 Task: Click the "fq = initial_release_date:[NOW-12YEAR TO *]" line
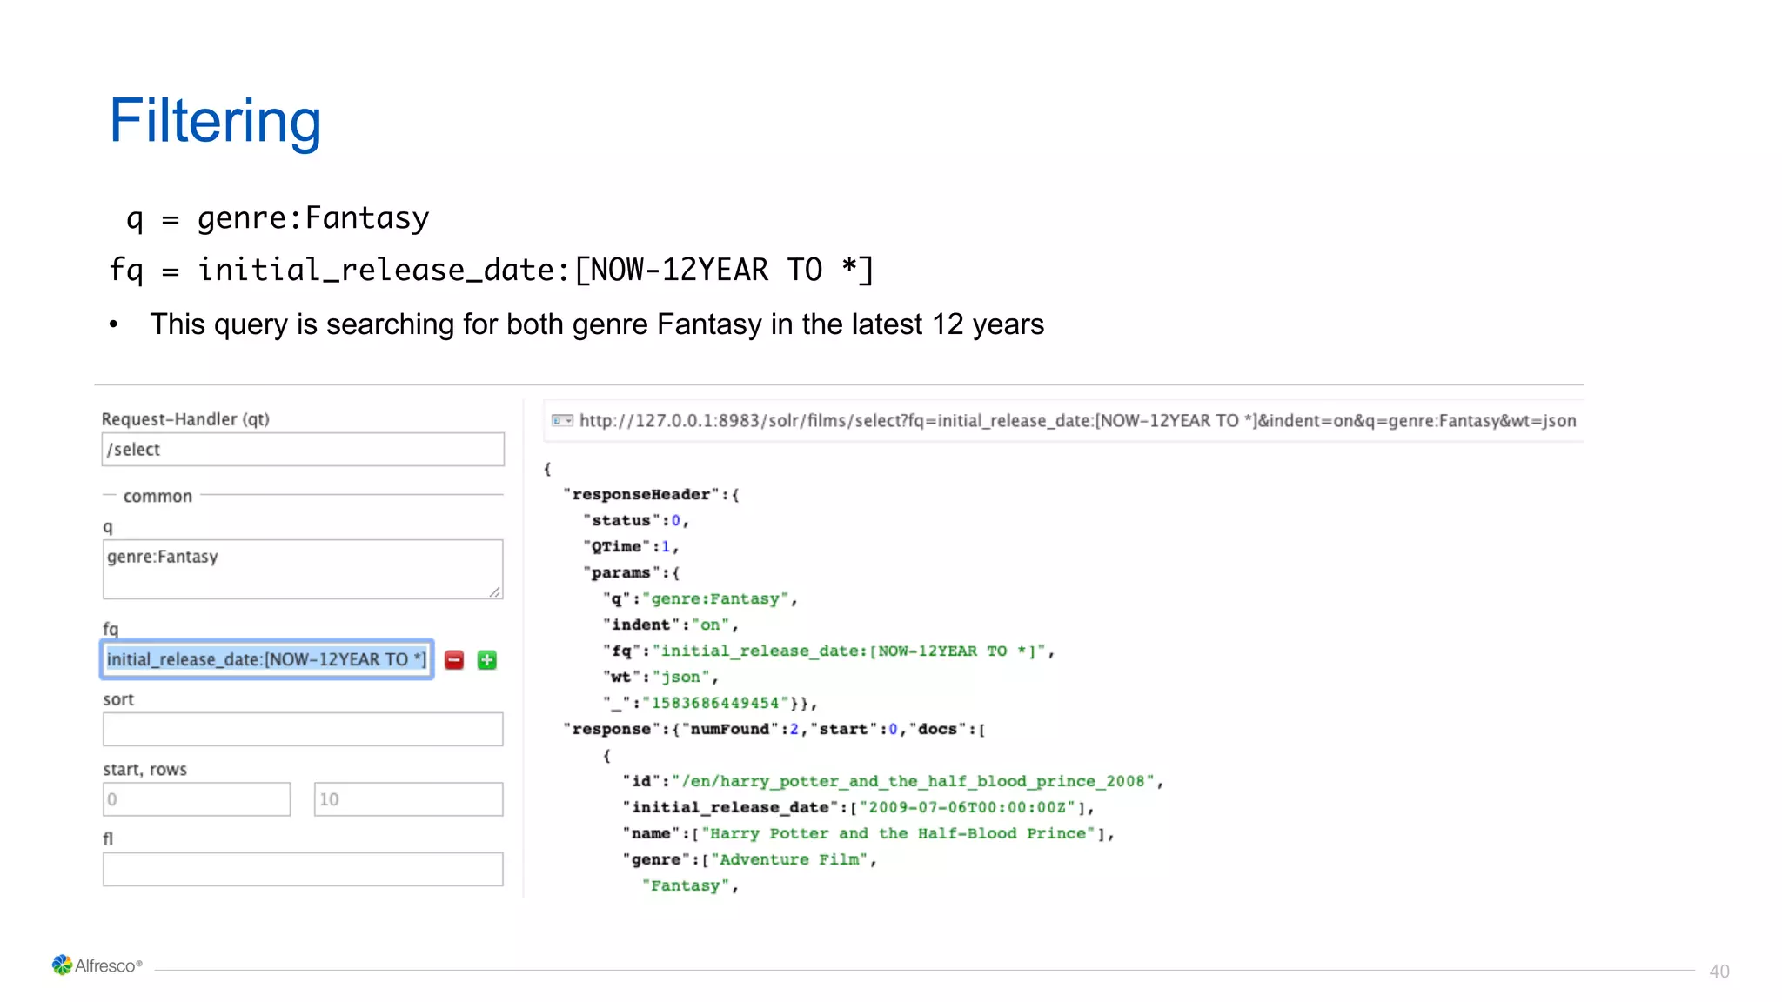492,271
